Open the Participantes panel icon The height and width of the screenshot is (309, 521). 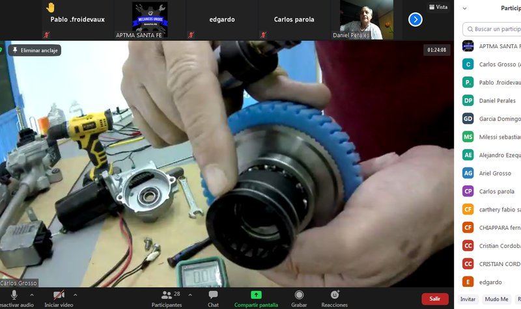pos(166,295)
